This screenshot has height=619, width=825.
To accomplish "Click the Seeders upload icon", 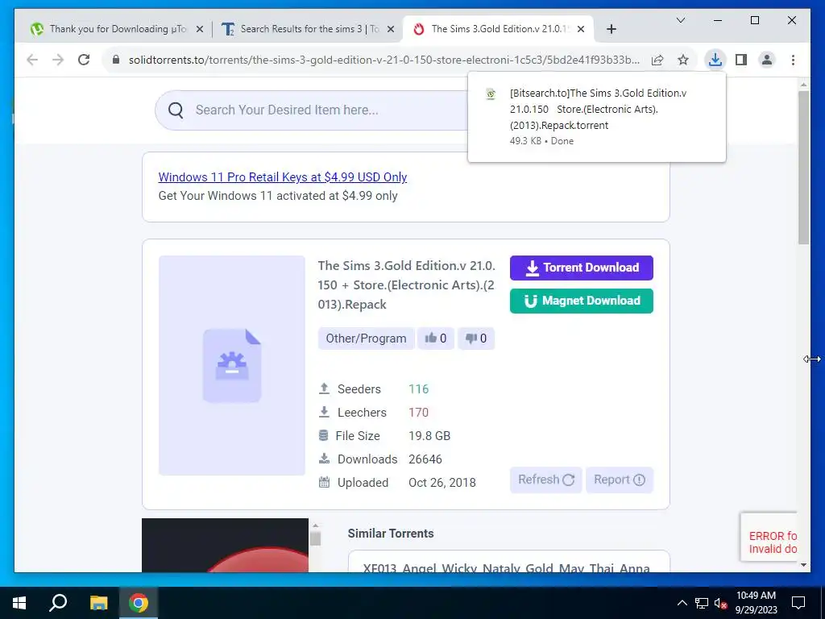I will coord(324,389).
